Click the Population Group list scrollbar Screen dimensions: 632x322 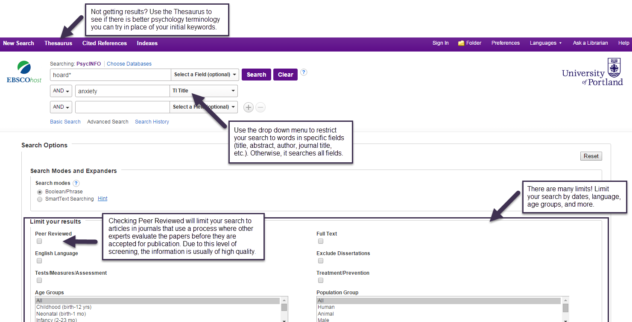[565, 309]
